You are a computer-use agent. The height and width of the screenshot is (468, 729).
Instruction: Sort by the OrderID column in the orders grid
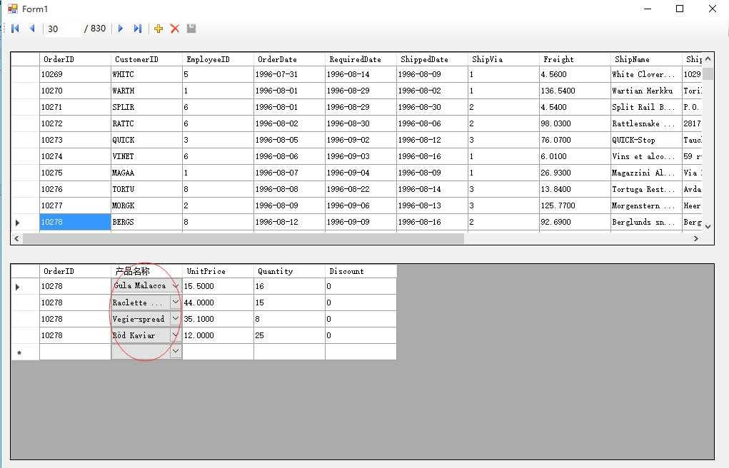(75, 59)
